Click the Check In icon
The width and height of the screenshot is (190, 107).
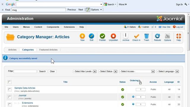pyautogui.click(x=136, y=36)
